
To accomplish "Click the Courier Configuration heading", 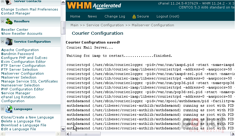I will [98, 33].
